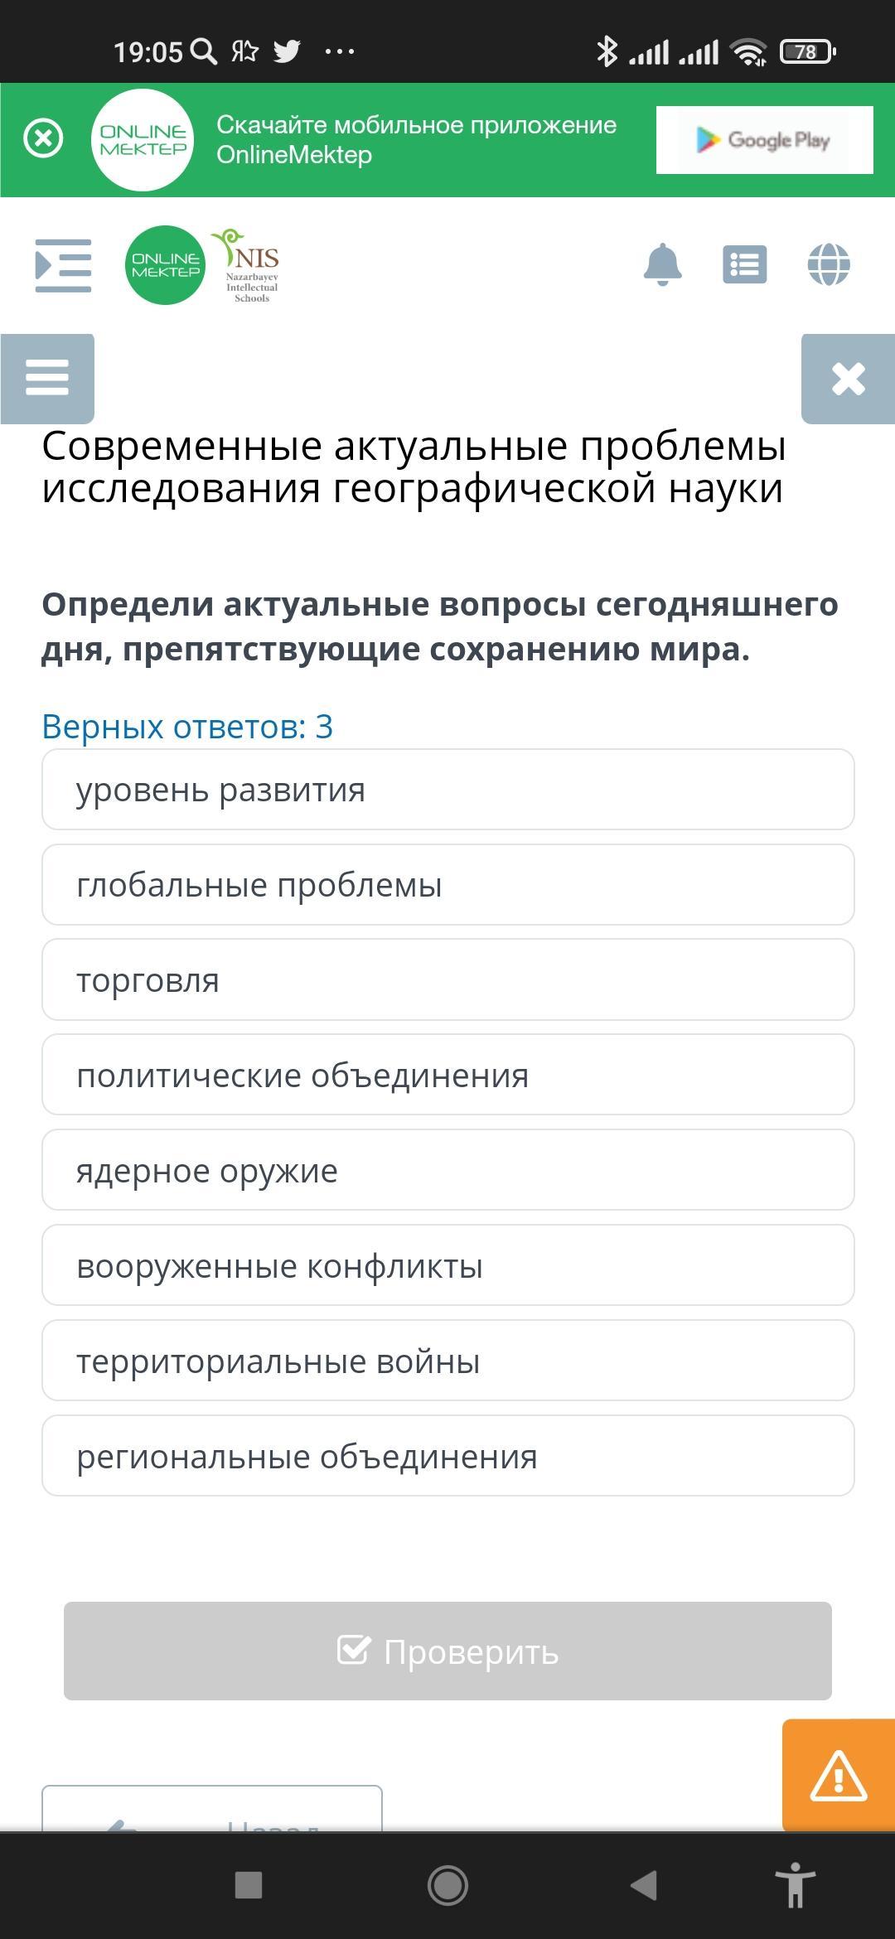Open the language globe selector
This screenshot has height=1939, width=895.
(829, 265)
